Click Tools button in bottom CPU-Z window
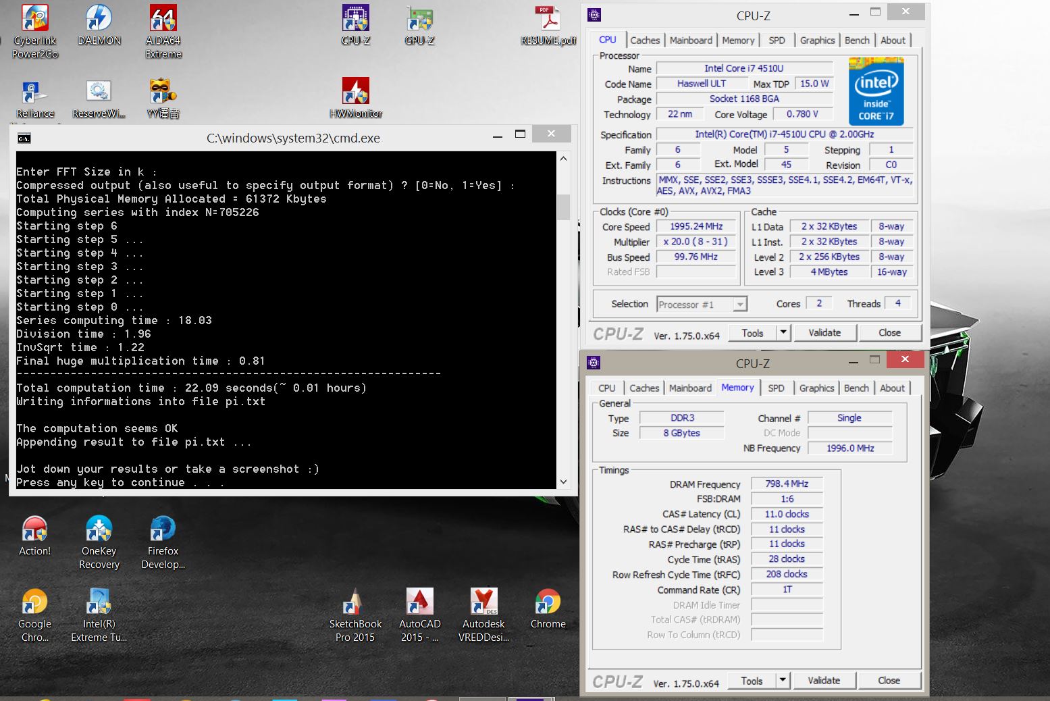Image resolution: width=1050 pixels, height=701 pixels. pos(752,681)
